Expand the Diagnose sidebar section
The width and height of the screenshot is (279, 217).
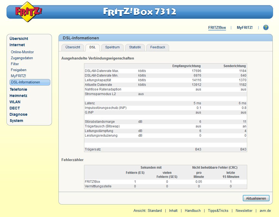(18, 114)
